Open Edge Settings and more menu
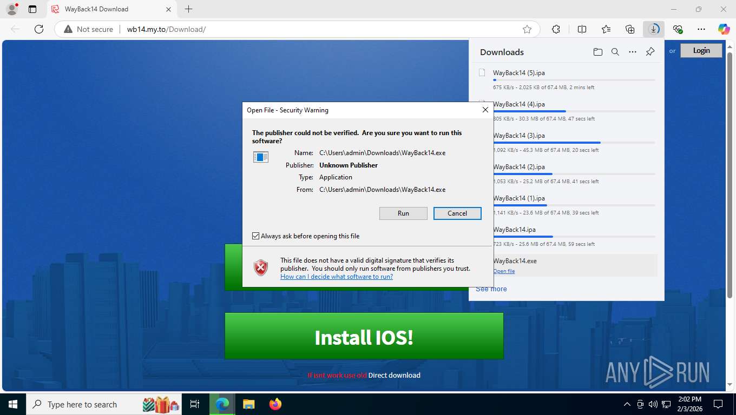This screenshot has height=415, width=736. (x=701, y=29)
